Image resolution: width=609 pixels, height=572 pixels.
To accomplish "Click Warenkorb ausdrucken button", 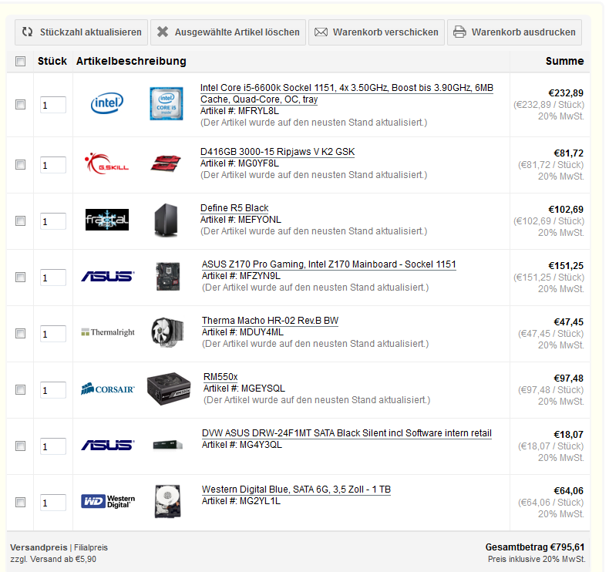I will pyautogui.click(x=514, y=32).
